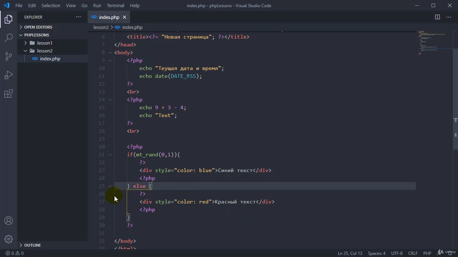Viewport: 458px width, 257px height.
Task: Open editor More Actions menu
Action: point(449,17)
